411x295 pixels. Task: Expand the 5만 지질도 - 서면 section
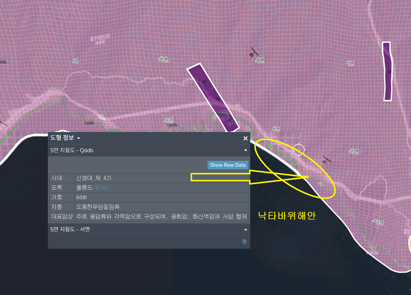[245, 229]
